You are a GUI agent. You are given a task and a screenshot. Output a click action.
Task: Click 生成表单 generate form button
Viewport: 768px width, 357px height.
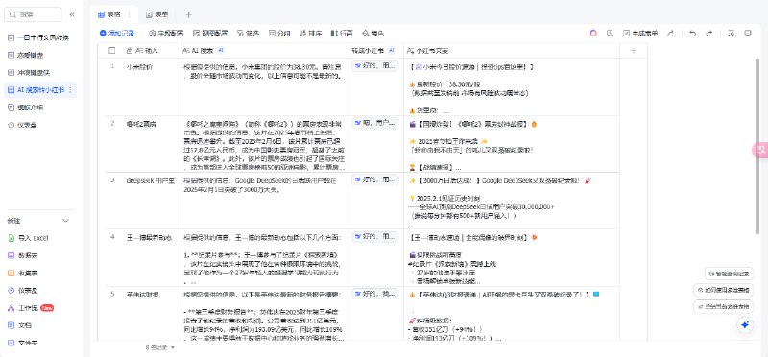(640, 34)
